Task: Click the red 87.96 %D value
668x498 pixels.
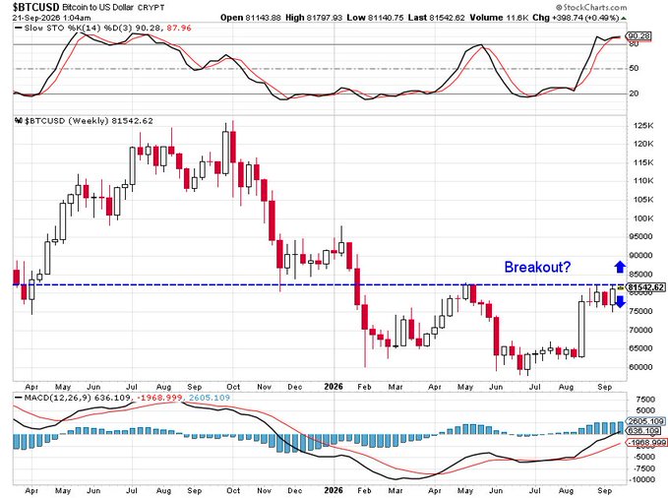Action: pyautogui.click(x=179, y=28)
